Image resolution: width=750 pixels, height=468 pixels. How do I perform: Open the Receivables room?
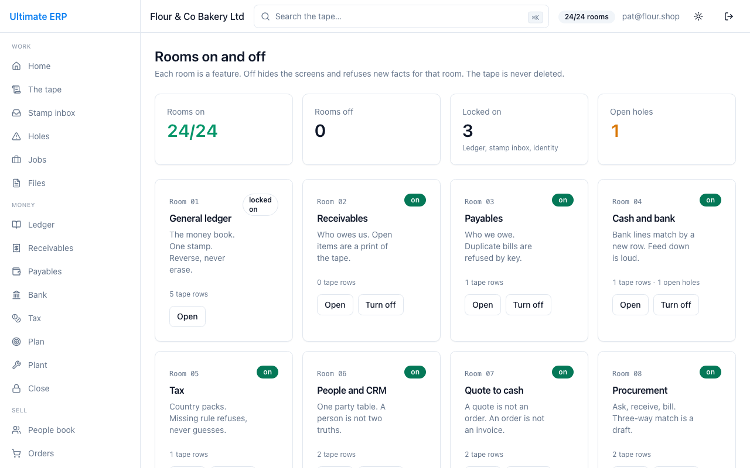tap(335, 305)
